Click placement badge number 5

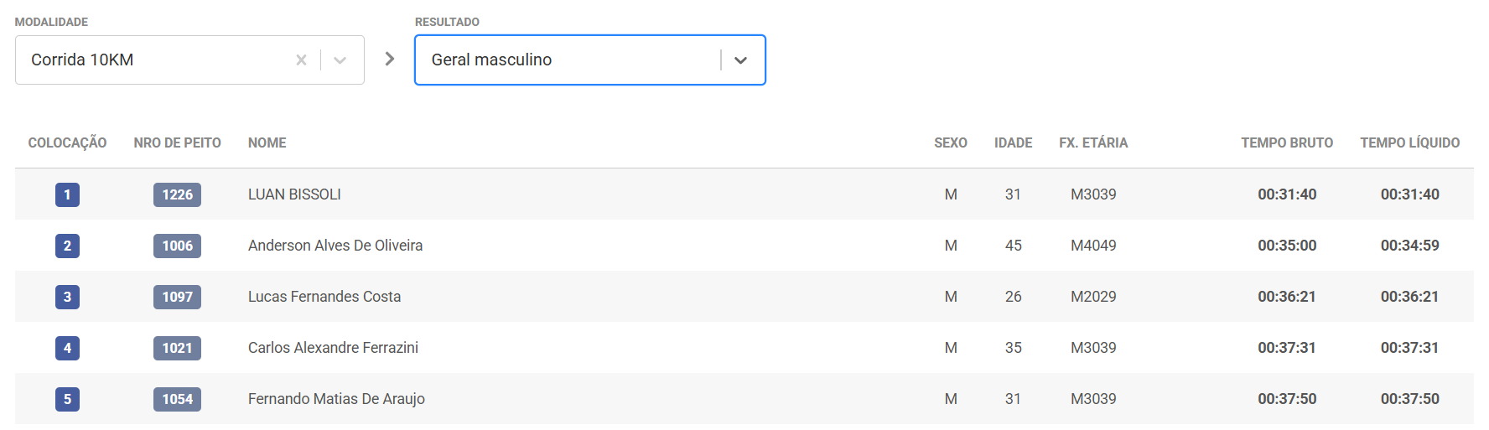point(67,399)
